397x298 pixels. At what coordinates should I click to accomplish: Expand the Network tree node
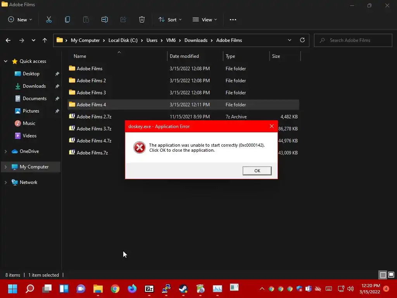5,182
